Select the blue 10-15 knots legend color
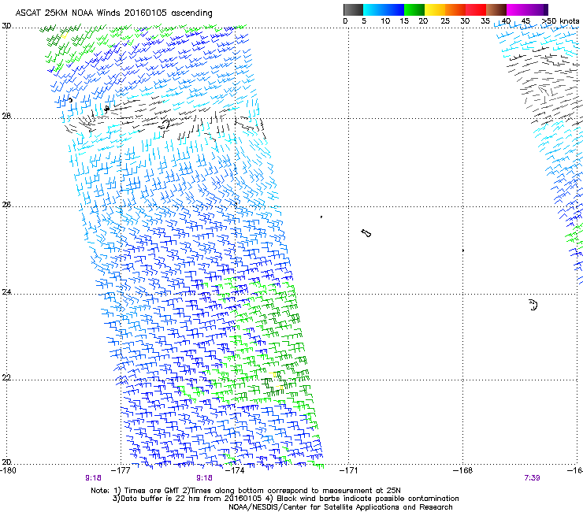Viewport: 583px width, 512px height. [394, 9]
